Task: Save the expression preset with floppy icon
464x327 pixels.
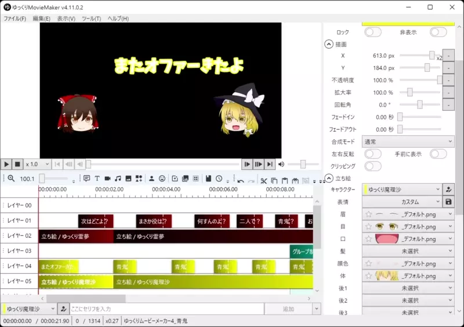Action: coord(448,202)
